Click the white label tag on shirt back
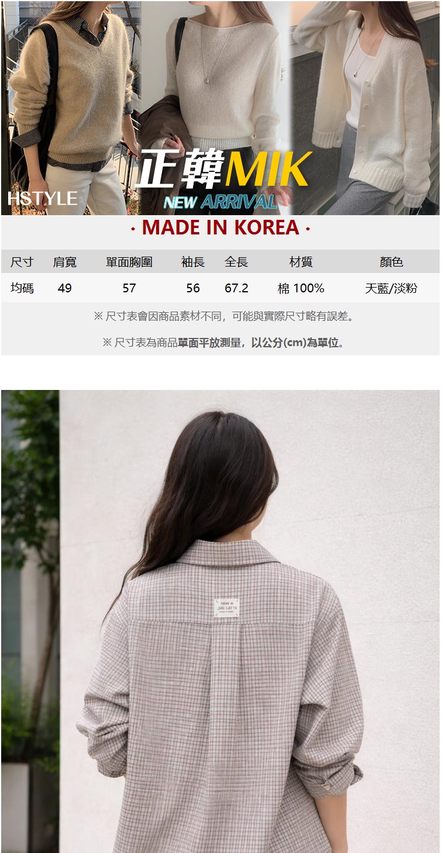Image resolution: width=442 pixels, height=853 pixels. (x=226, y=608)
